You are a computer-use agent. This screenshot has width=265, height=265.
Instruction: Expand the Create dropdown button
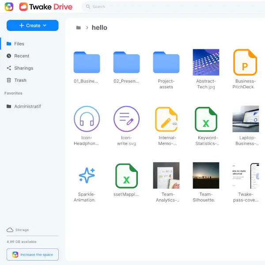(x=33, y=26)
